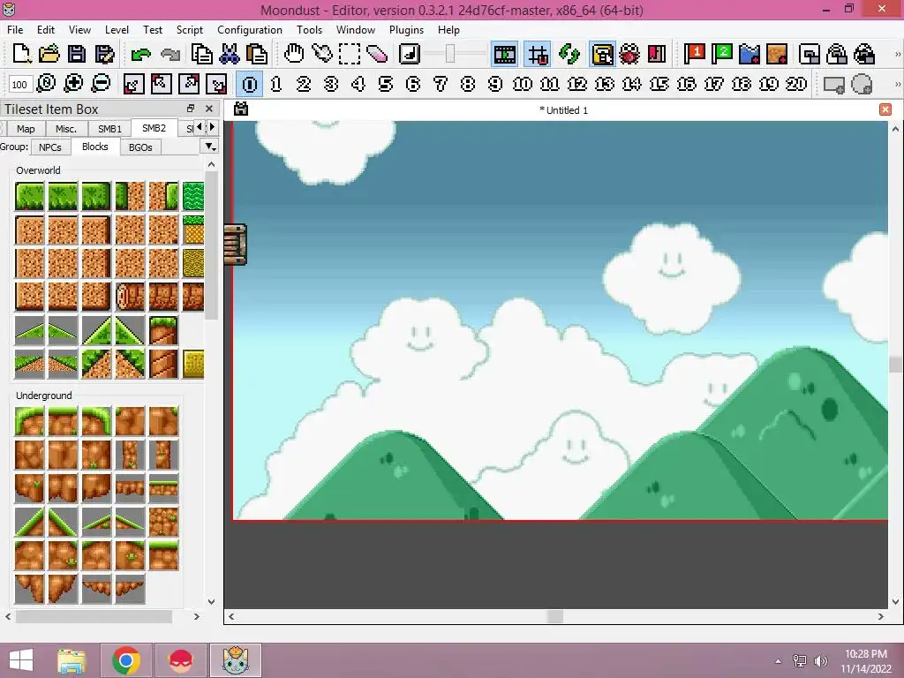This screenshot has height=678, width=904.
Task: Select the NPCs group tab
Action: 50,147
